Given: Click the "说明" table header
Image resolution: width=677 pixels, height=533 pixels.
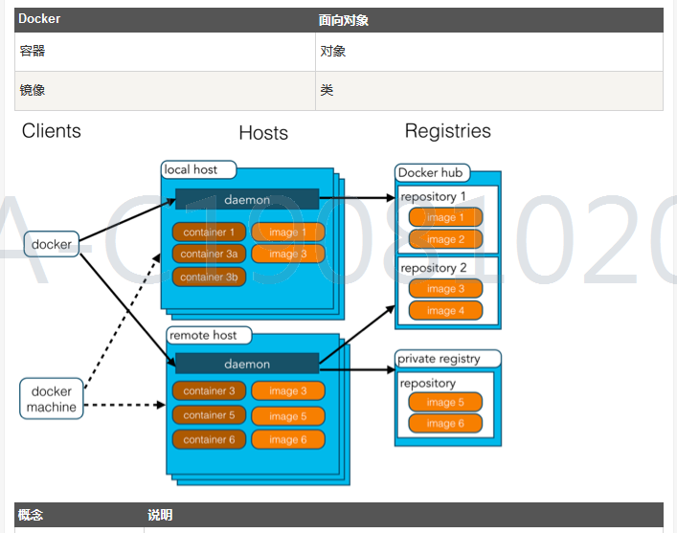Looking at the screenshot, I should point(403,515).
